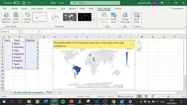Open the Page Layout tab
Screen dimensions: 187x105
(37, 8)
